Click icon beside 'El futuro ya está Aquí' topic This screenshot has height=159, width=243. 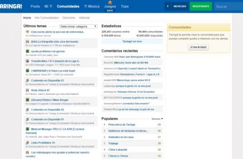(27, 71)
